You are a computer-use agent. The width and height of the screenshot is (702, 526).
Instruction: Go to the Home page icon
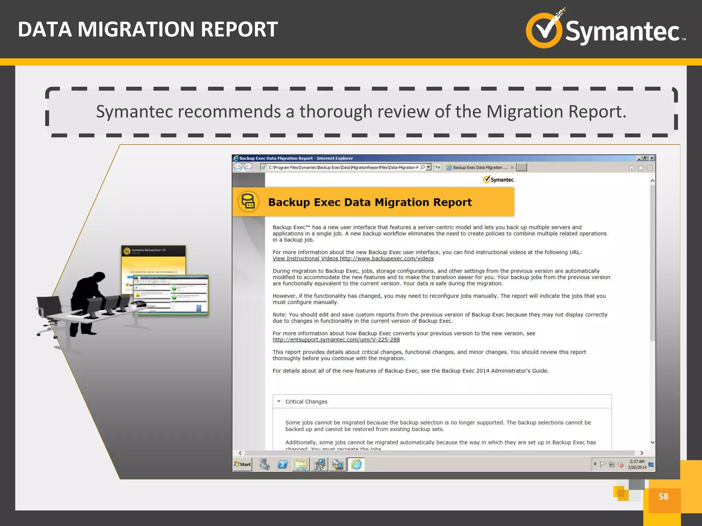631,168
